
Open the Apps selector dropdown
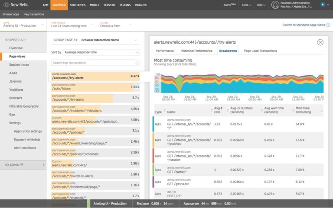click(24, 25)
